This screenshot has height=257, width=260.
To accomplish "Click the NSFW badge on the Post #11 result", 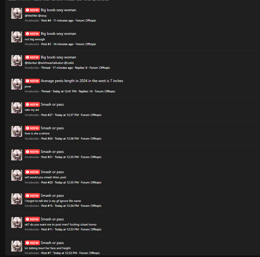I will [x=32, y=219].
